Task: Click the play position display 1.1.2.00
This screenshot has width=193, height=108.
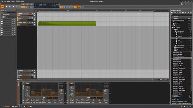Action: pos(54,5)
